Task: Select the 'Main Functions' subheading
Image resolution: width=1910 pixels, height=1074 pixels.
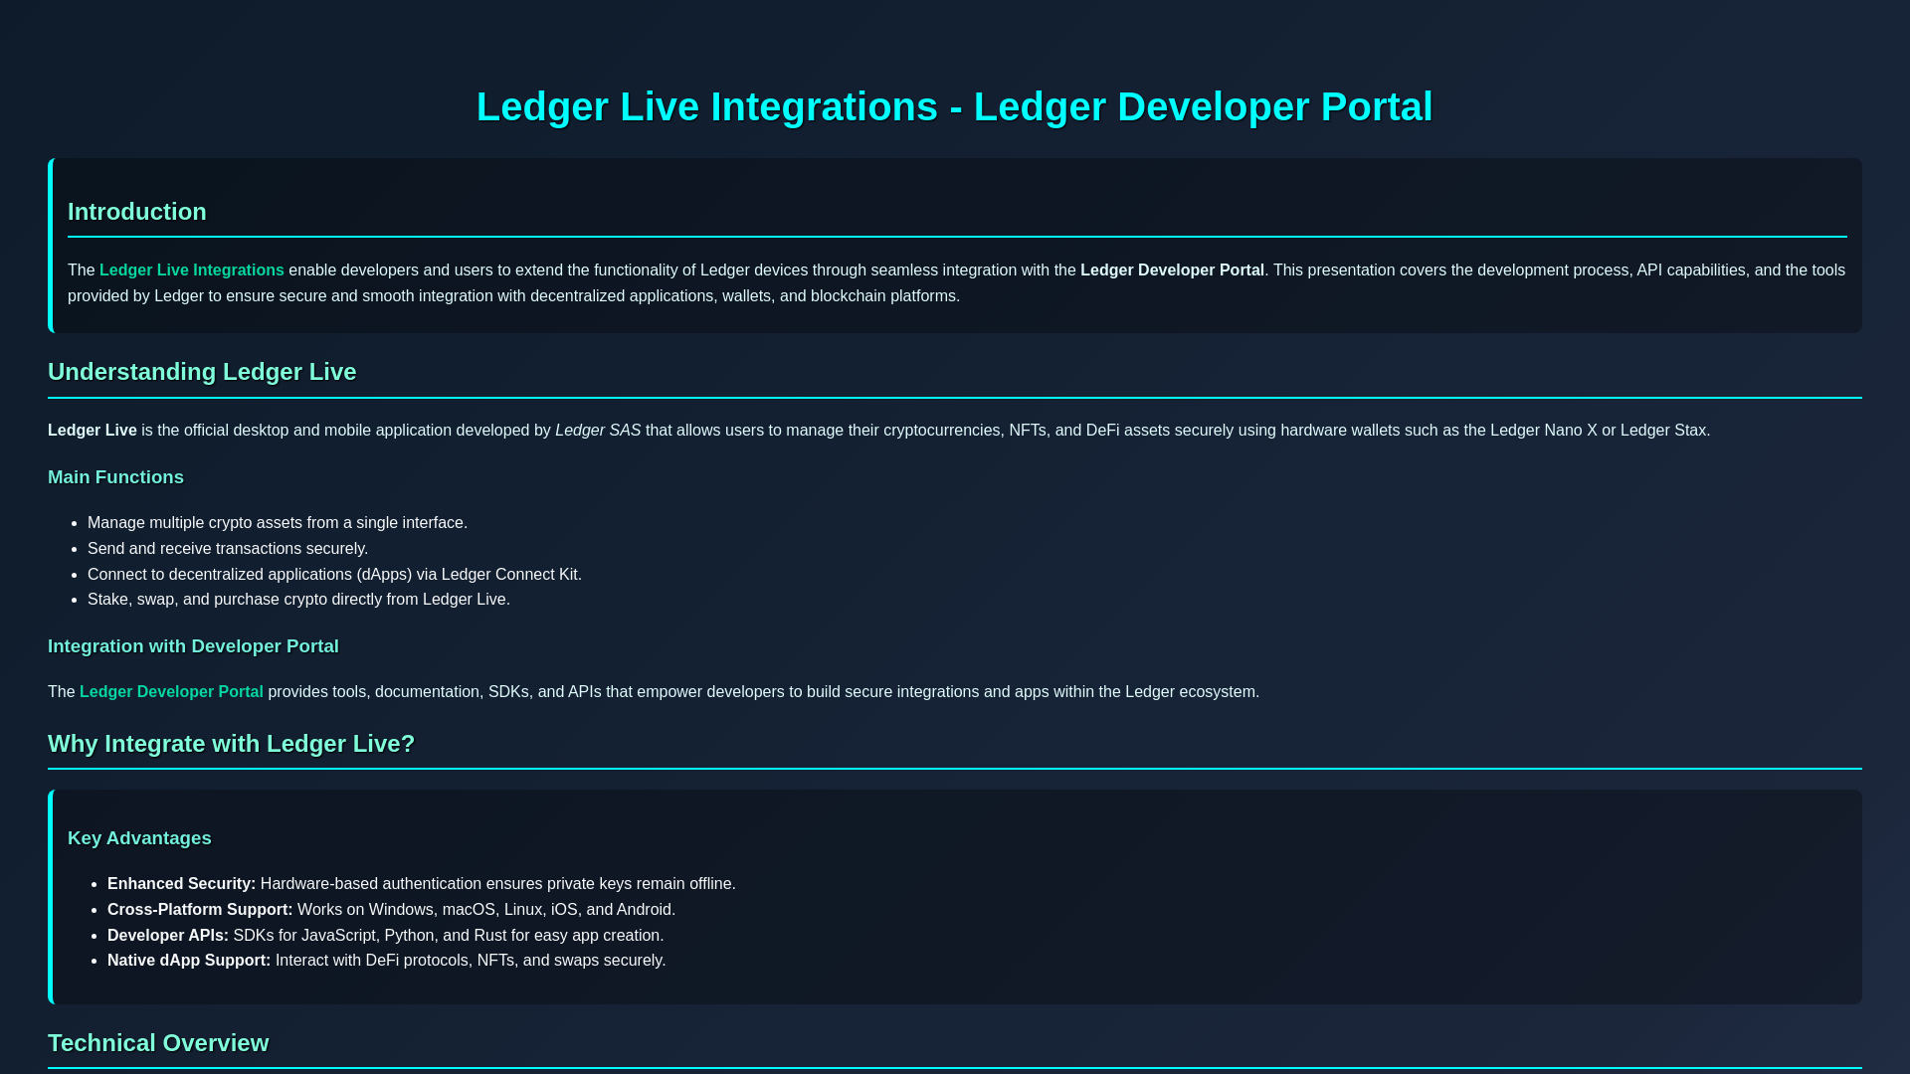Action: 115,477
